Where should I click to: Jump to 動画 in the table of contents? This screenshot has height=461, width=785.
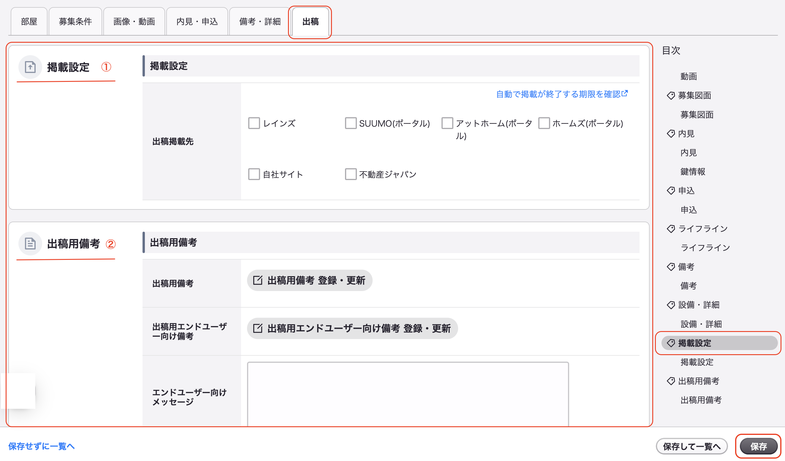point(689,76)
